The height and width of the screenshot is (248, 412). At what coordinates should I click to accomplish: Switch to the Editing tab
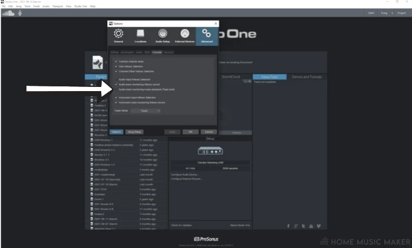click(x=115, y=52)
